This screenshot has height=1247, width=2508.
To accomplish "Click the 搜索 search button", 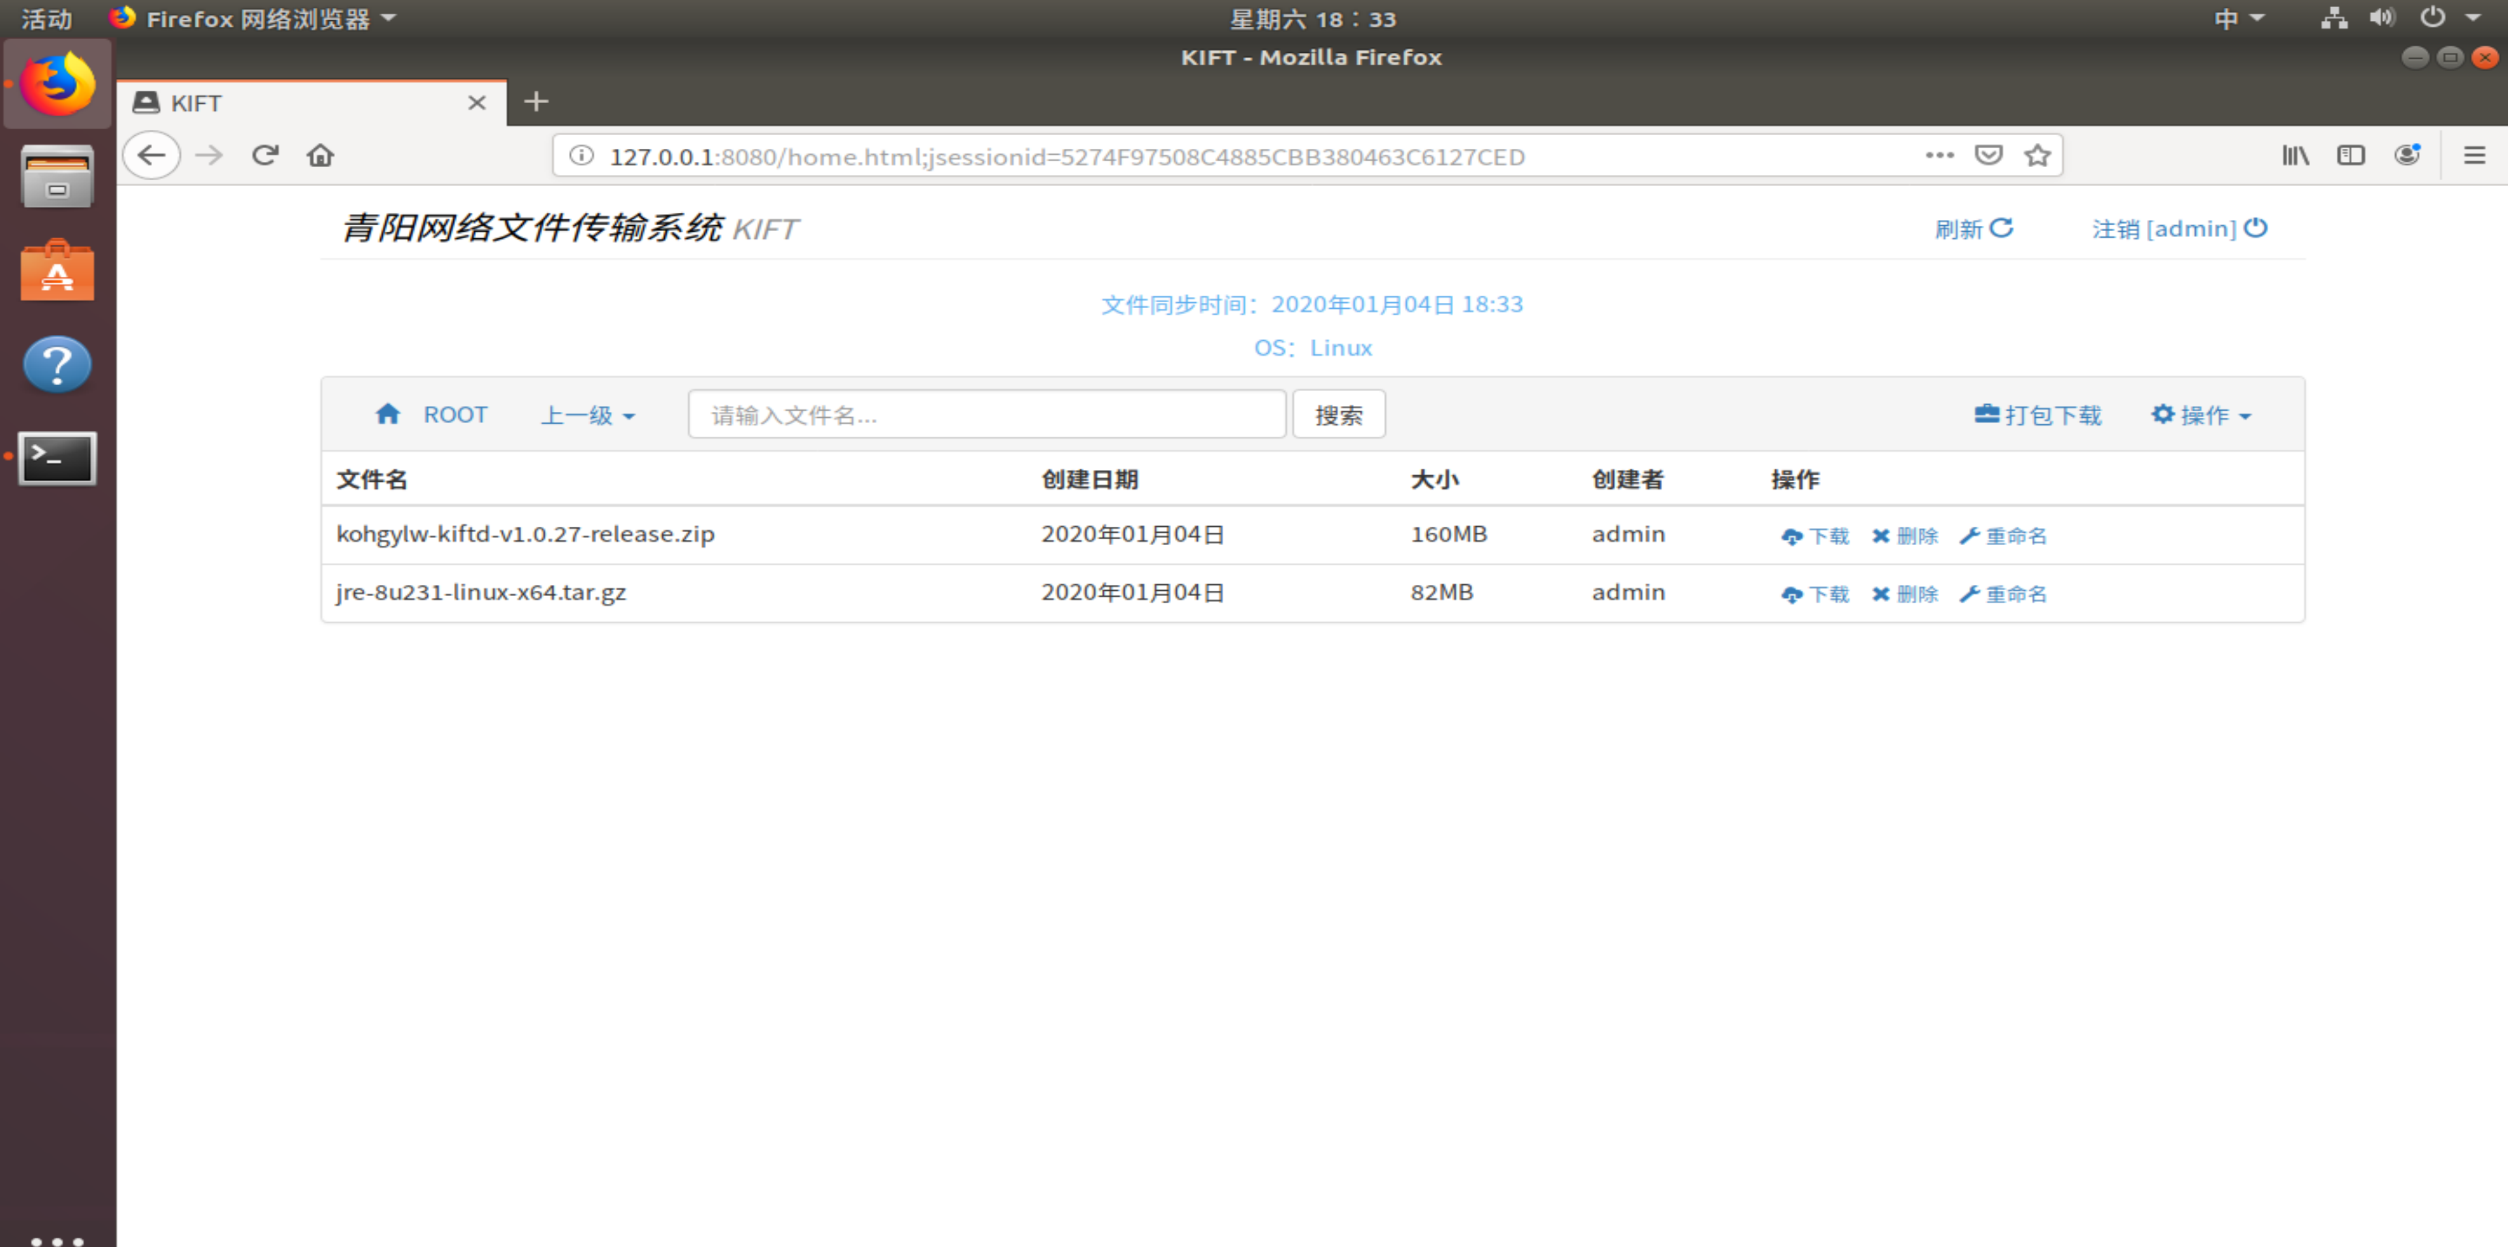I will pyautogui.click(x=1339, y=414).
